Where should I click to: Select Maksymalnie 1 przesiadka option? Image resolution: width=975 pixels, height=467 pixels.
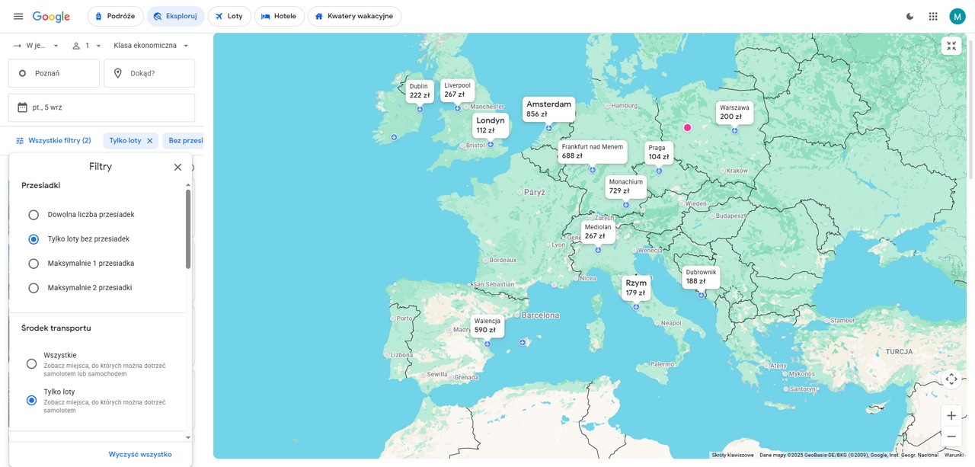click(34, 264)
